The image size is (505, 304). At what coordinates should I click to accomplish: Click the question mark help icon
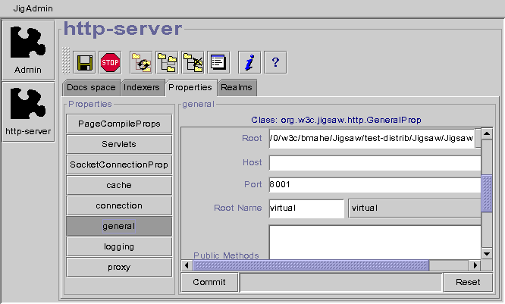[275, 62]
